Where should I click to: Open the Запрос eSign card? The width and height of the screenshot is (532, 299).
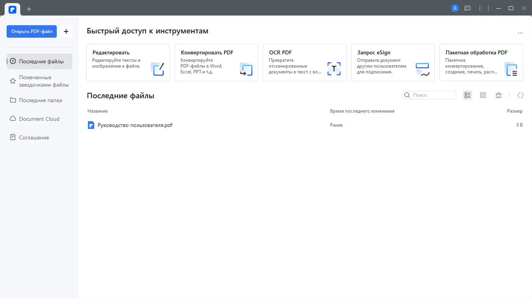pyautogui.click(x=393, y=63)
